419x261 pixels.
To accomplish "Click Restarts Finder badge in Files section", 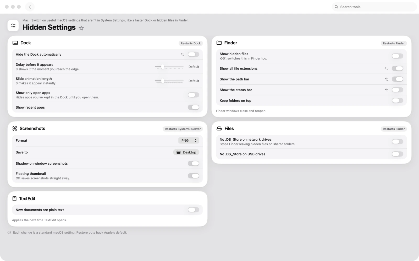I will pos(394,129).
